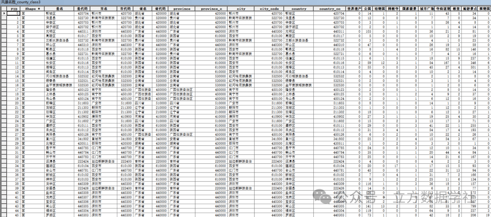
Task: Click the province column header
Action: click(181, 9)
